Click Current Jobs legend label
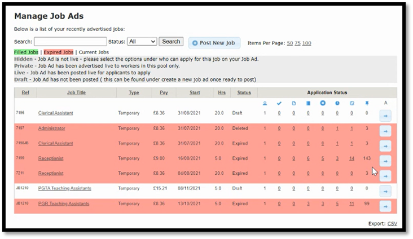413x239 pixels. click(94, 52)
